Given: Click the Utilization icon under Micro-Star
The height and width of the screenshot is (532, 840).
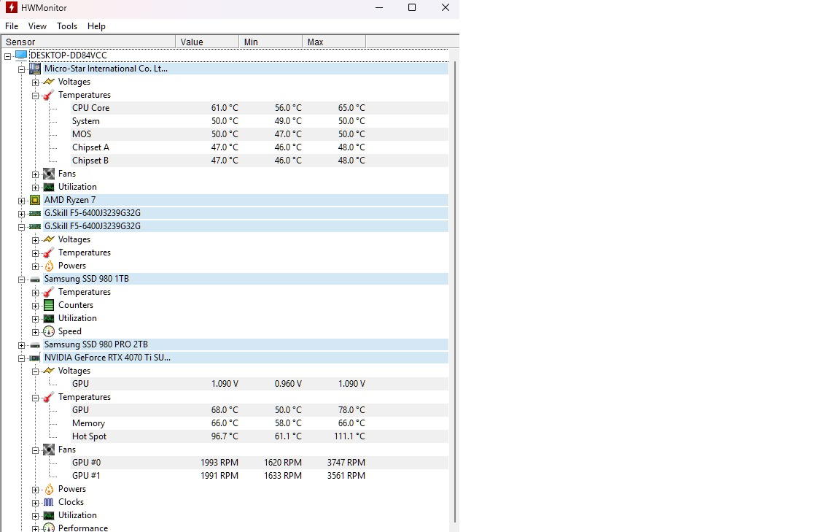Looking at the screenshot, I should [49, 187].
